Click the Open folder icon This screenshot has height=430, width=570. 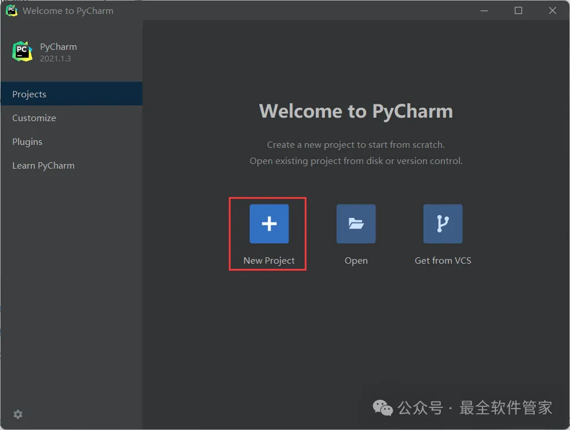tap(356, 224)
